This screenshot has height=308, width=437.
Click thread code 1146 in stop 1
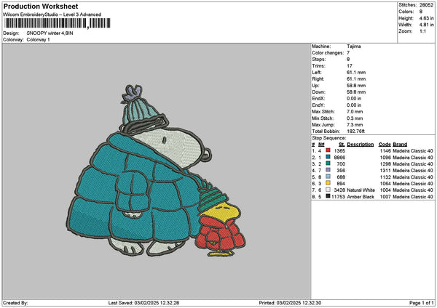(385, 151)
